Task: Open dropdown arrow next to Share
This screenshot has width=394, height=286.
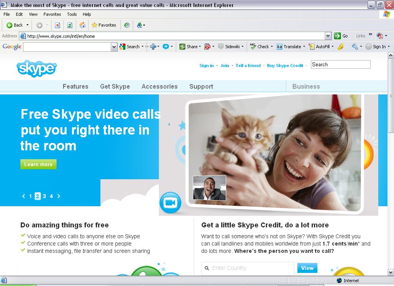Action: coord(200,47)
